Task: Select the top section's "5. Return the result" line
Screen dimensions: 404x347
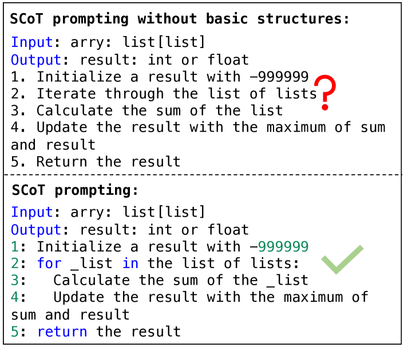Action: [x=96, y=162]
